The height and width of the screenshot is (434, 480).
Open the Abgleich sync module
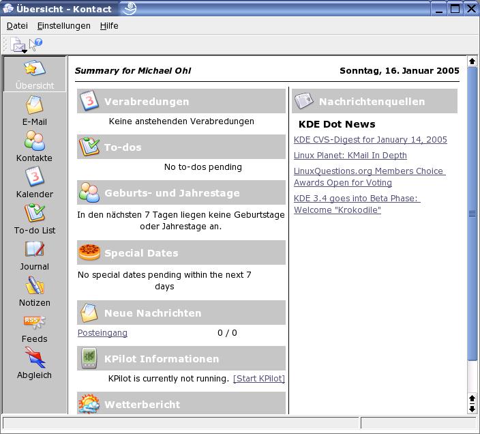[x=35, y=364]
